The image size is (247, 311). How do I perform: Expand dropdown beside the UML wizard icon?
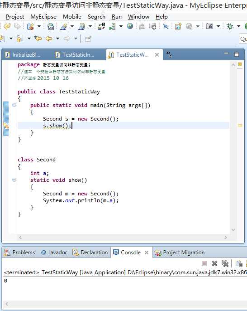click(x=72, y=26)
